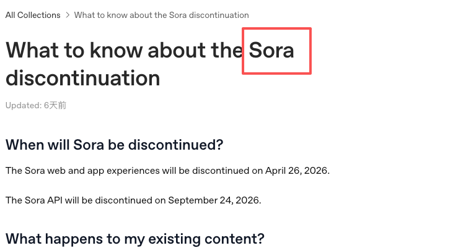This screenshot has width=463, height=248.
Task: Click the word discontinuation in the main heading
Action: click(82, 79)
